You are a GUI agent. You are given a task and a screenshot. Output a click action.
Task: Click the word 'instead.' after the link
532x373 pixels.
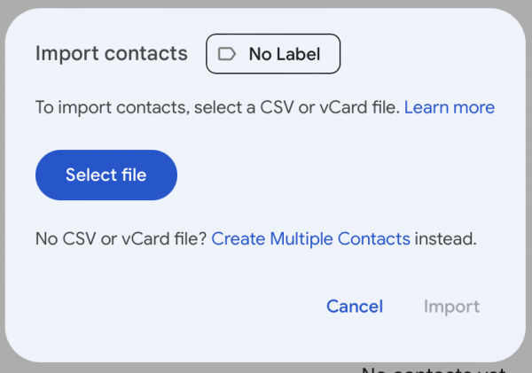coord(445,238)
